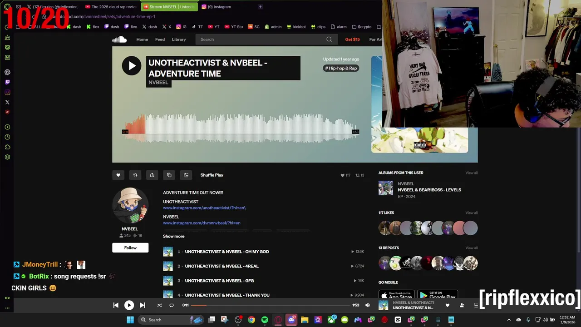581x327 pixels.
Task: Open Spotify from the taskbar
Action: click(x=265, y=320)
